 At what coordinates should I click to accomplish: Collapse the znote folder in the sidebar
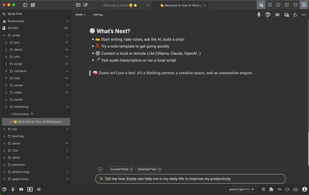pyautogui.click(x=4, y=35)
